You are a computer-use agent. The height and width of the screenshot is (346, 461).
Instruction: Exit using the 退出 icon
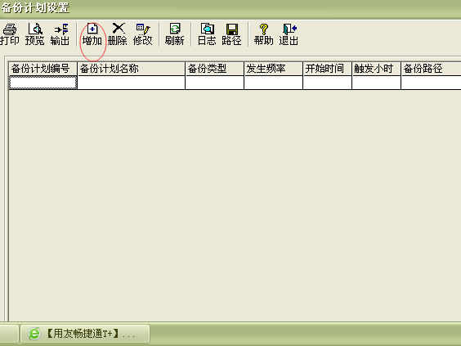pyautogui.click(x=289, y=34)
